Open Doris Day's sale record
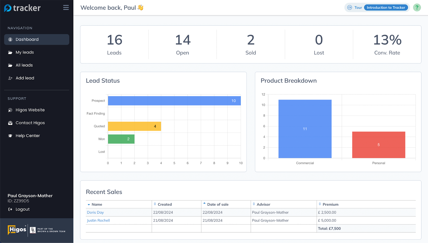428x243 pixels. (95, 212)
